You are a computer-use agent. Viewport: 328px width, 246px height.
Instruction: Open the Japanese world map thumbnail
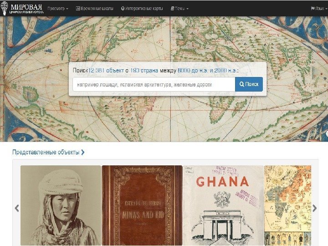[288, 205]
